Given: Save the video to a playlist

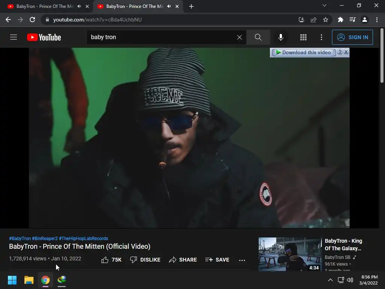Looking at the screenshot, I should pos(217,260).
